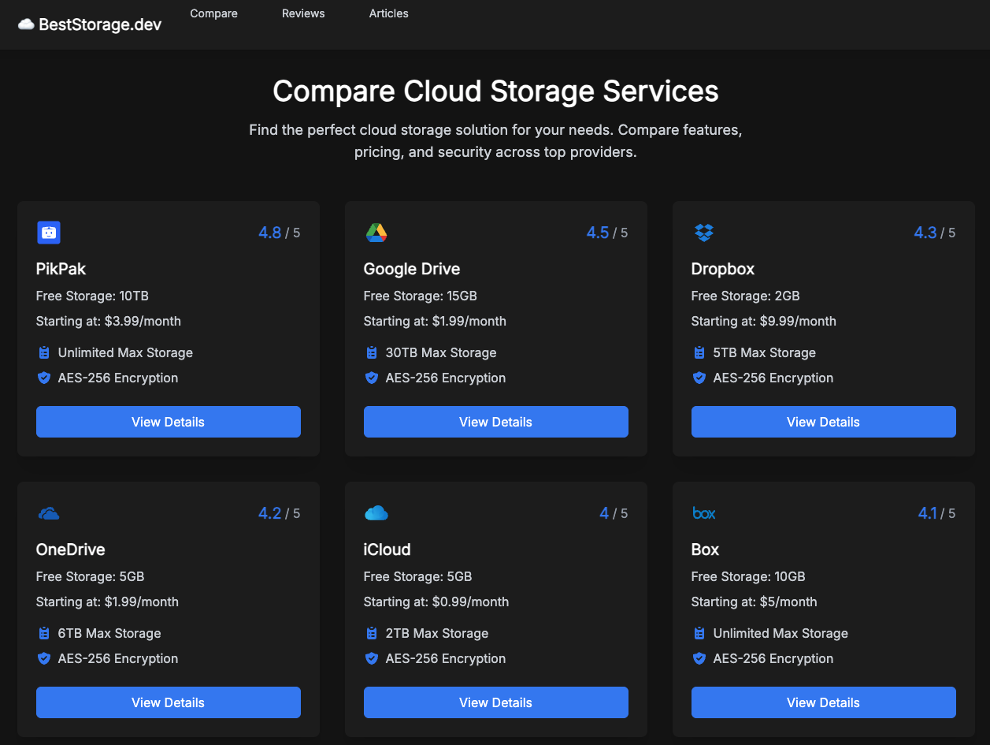
Task: Click OneDrive's encryption shield icon
Action: (x=44, y=658)
